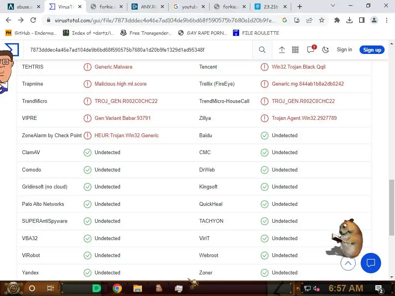The image size is (395, 296).
Task: Open the tab search dropdown chevron
Action: (333, 5)
